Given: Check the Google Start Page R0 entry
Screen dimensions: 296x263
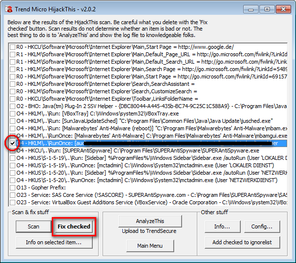Looking at the screenshot, I should click(12, 46).
